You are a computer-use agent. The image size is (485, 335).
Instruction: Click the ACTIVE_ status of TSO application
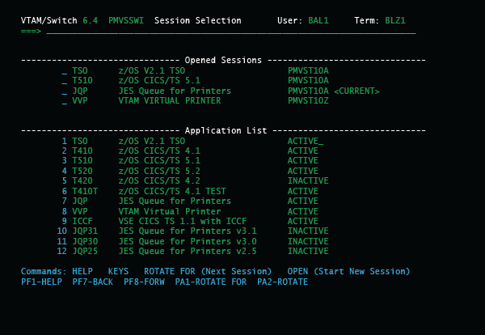306,141
